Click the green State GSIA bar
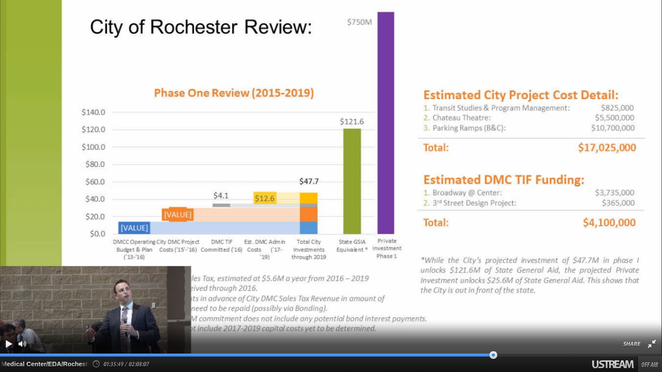The image size is (662, 372). 352,181
